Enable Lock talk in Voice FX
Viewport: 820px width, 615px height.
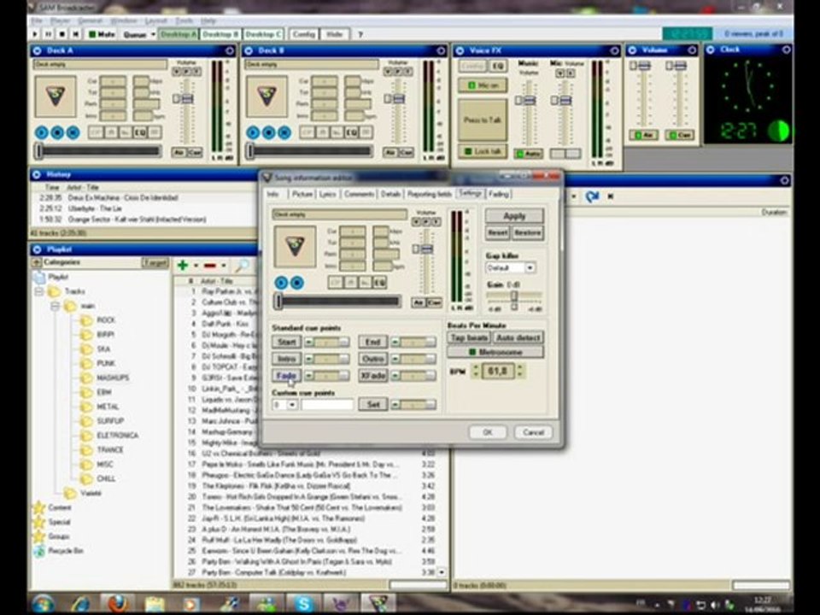(x=482, y=151)
